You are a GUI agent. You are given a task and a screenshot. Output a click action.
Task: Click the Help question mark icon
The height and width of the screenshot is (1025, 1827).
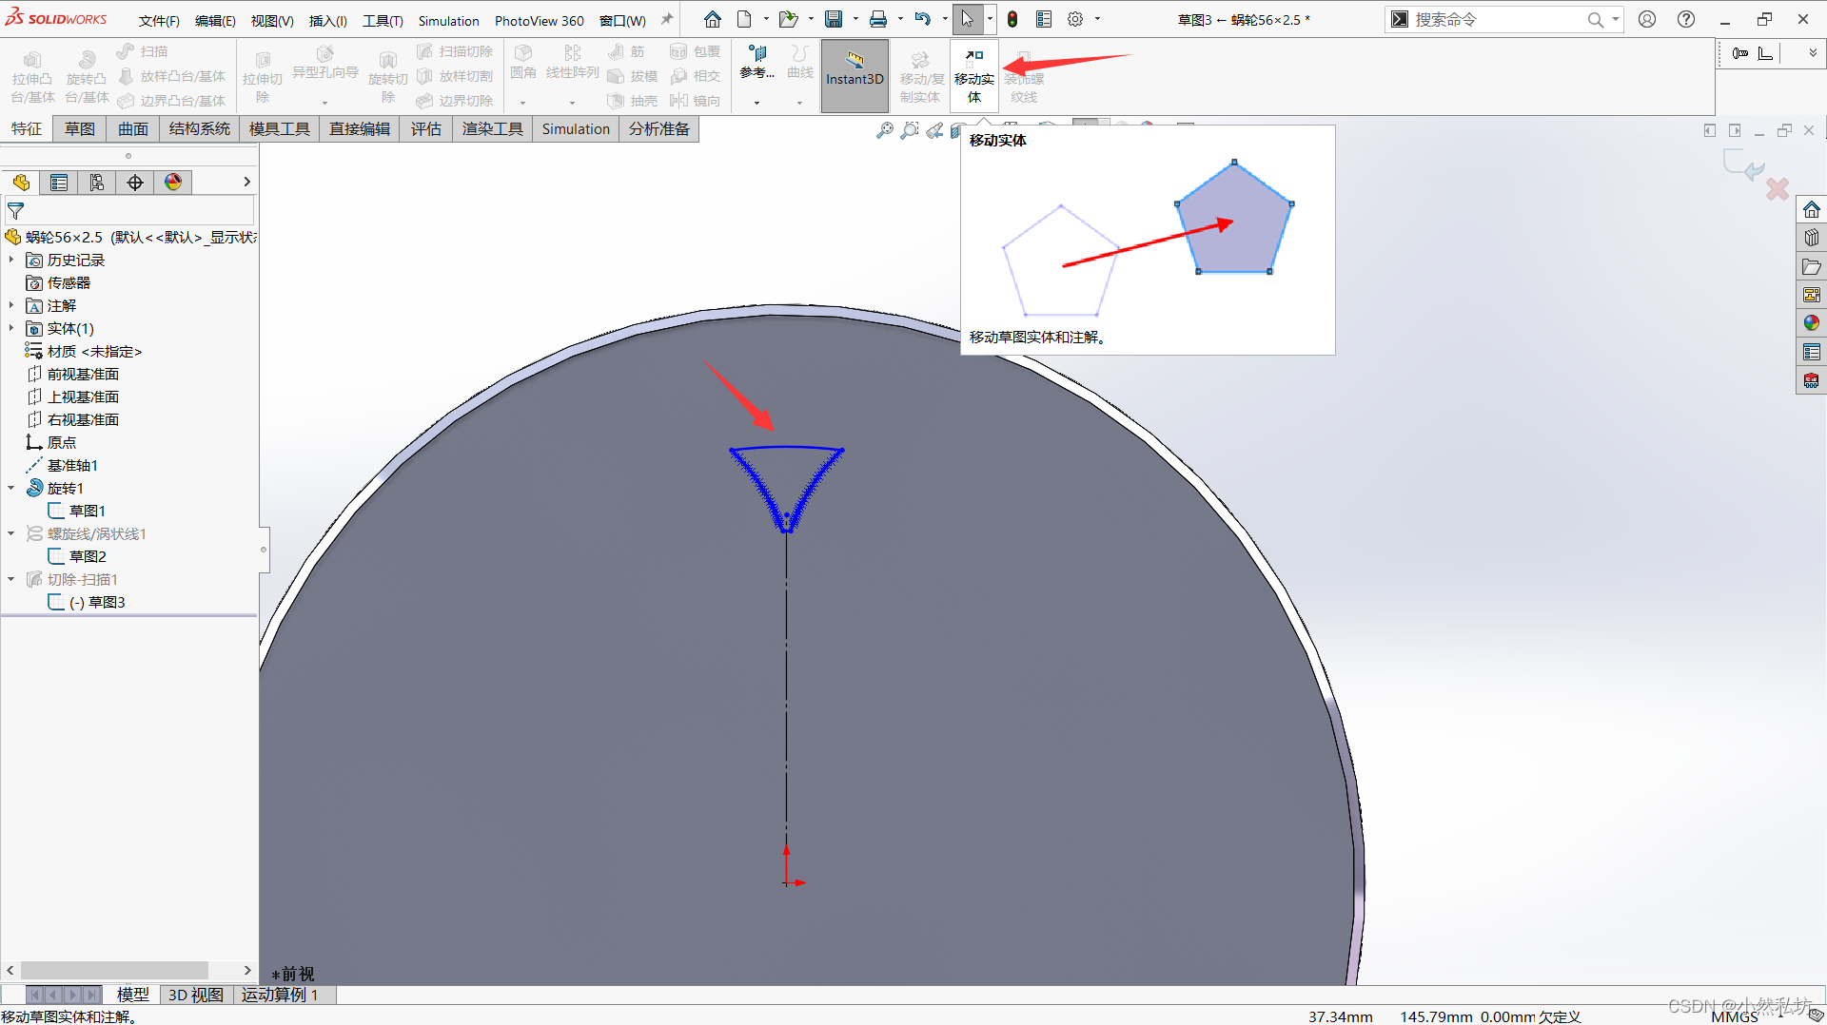click(1686, 19)
